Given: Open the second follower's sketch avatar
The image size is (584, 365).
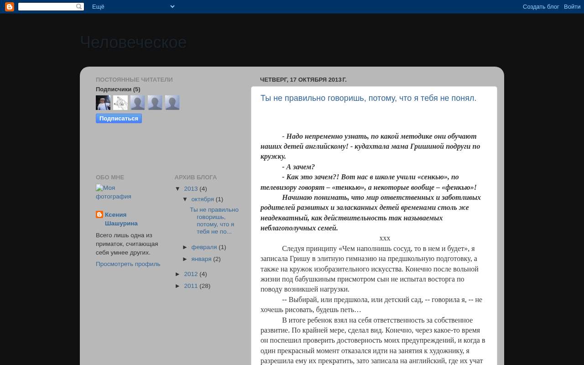Looking at the screenshot, I should (120, 103).
